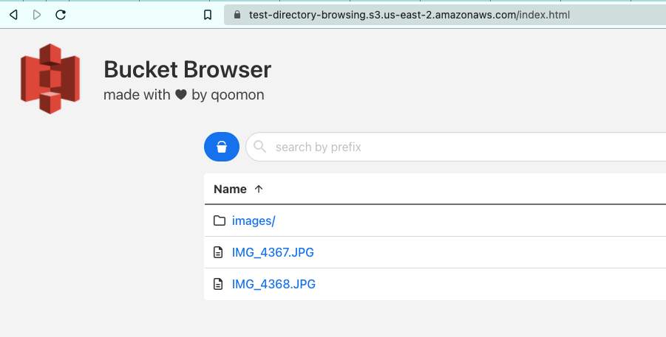
Task: Click the browser back arrow
Action: point(13,15)
